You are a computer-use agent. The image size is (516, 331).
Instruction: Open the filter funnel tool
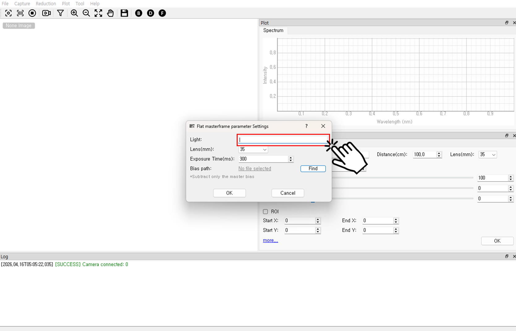point(61,13)
